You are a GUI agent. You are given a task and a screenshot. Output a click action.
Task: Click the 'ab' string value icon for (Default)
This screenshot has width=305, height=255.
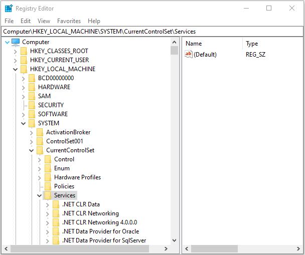tap(189, 54)
